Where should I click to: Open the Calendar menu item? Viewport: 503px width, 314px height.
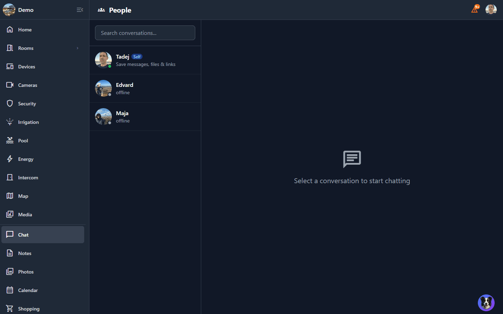pyautogui.click(x=28, y=290)
